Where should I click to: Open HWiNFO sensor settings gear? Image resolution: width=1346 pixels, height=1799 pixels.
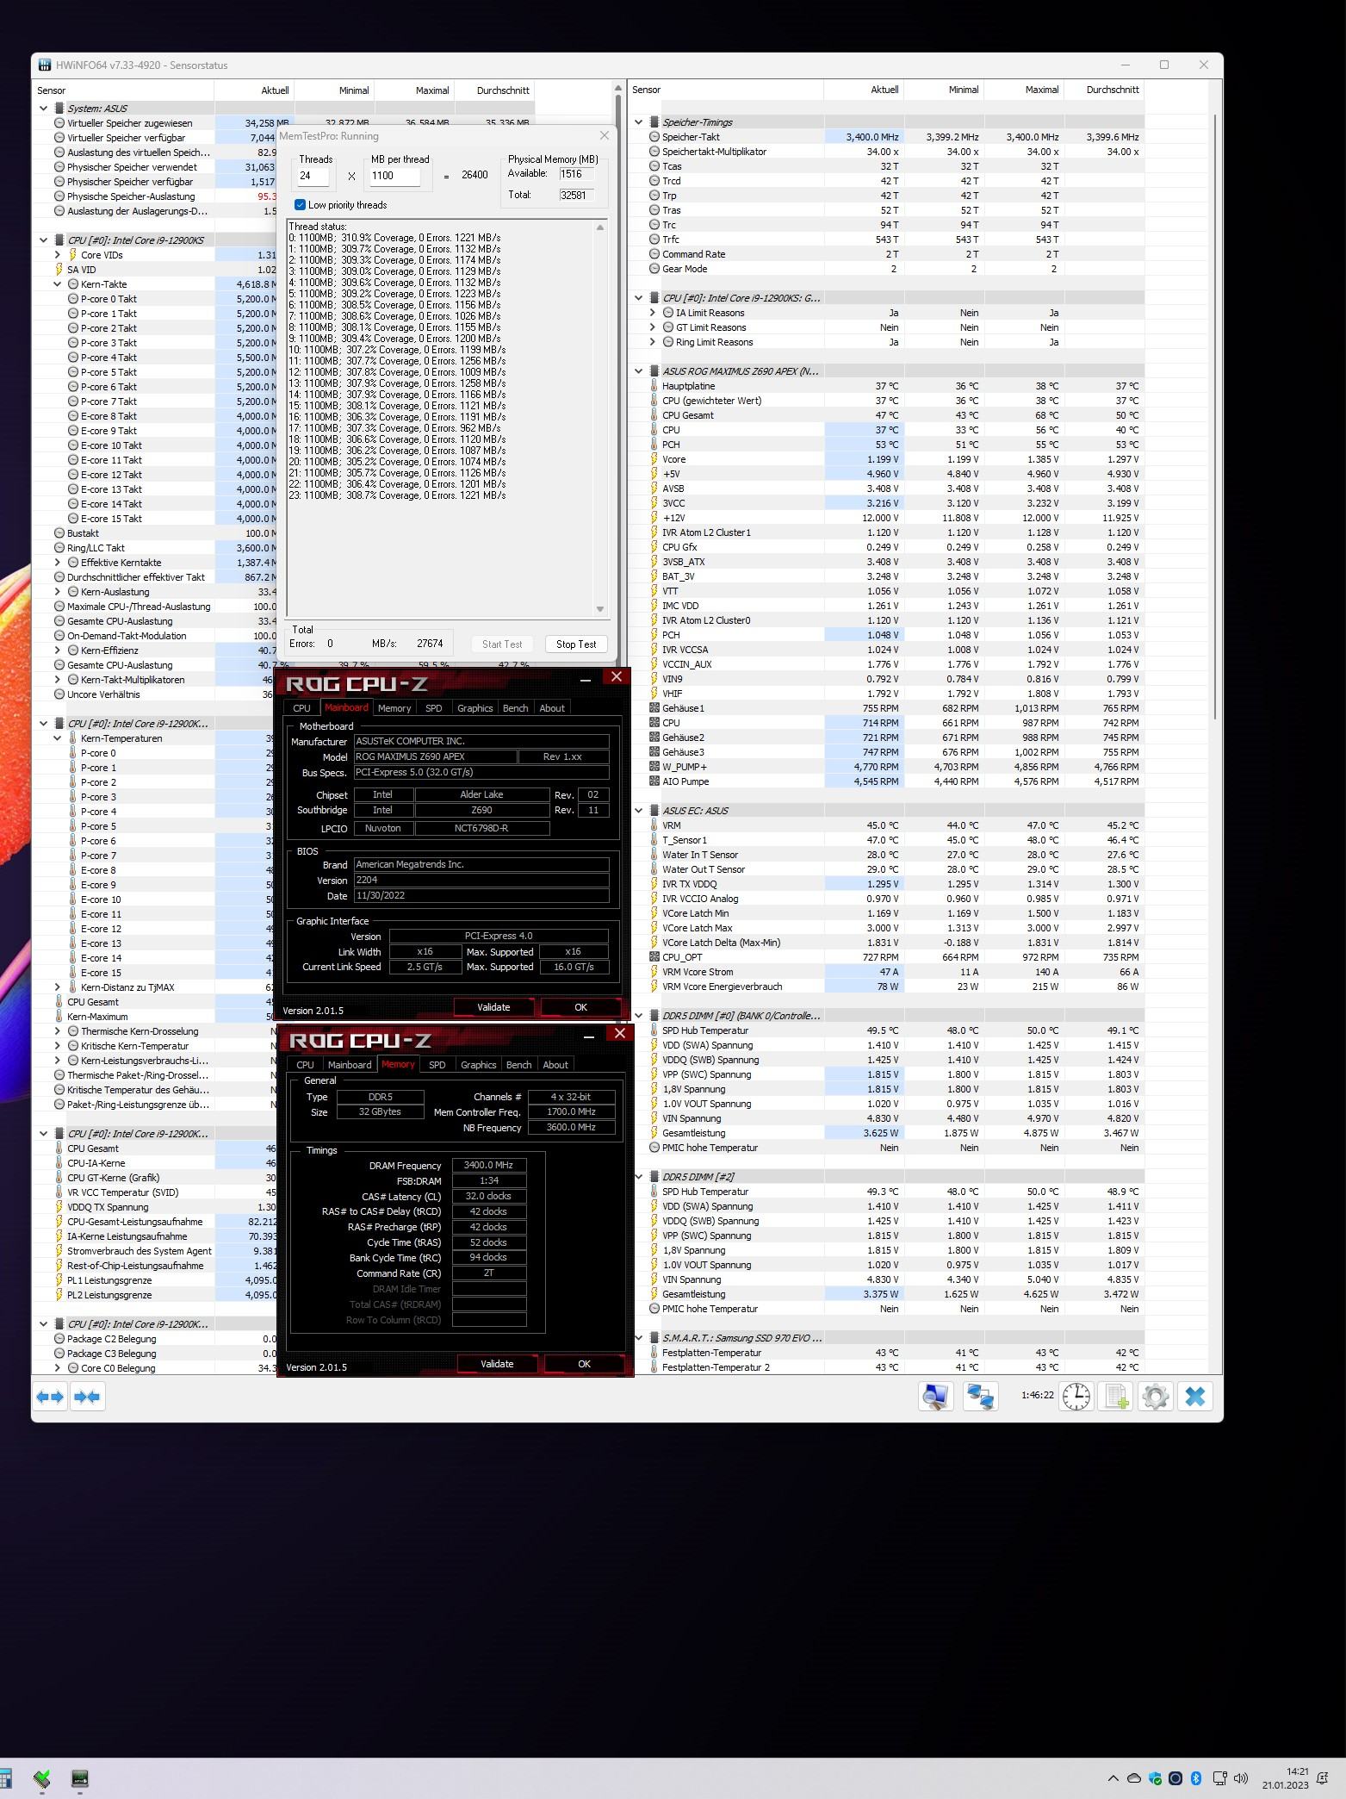click(x=1156, y=1397)
